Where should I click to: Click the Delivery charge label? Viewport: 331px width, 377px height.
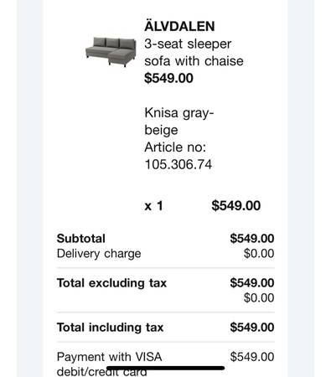tap(99, 254)
